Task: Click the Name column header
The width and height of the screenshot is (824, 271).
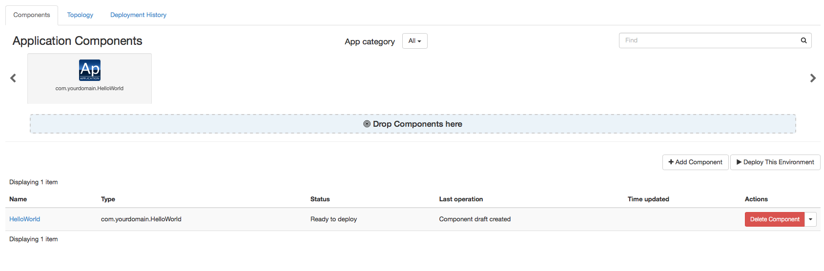Action: click(18, 199)
